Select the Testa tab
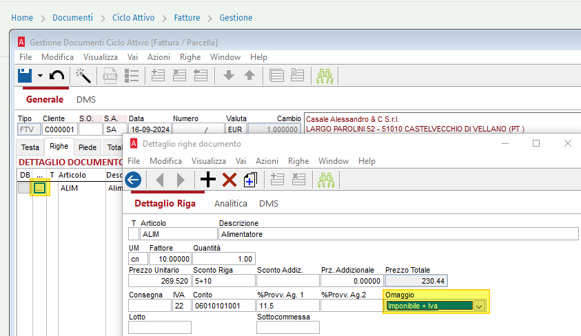This screenshot has width=581, height=336. (x=30, y=147)
